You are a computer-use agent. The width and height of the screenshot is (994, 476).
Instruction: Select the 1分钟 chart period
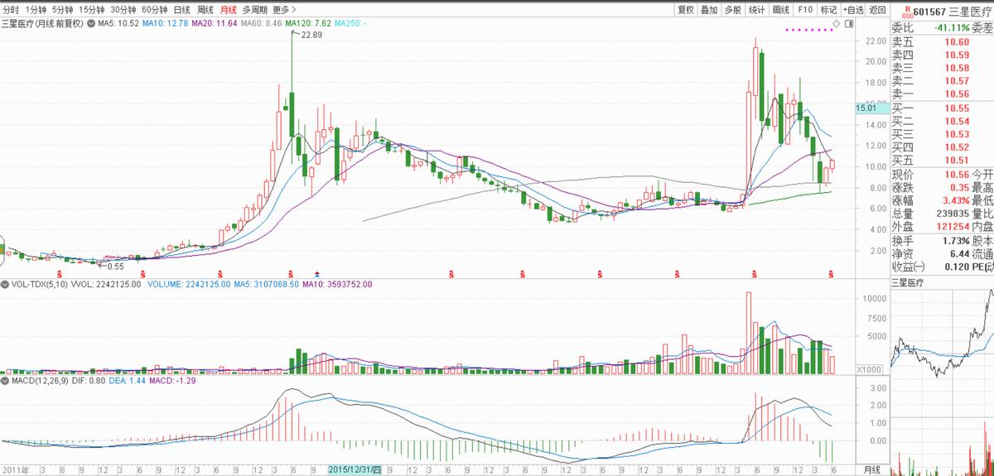tap(36, 10)
